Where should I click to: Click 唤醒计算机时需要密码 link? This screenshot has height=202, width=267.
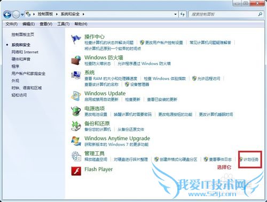(x=132, y=115)
